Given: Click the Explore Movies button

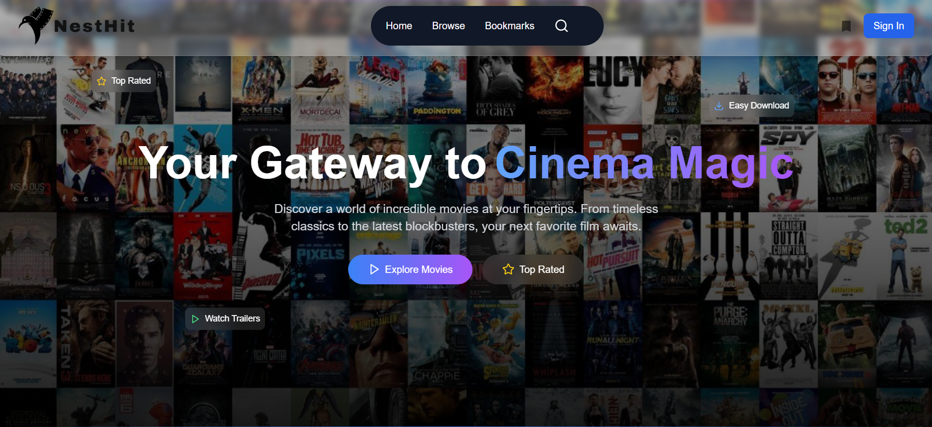Looking at the screenshot, I should tap(410, 269).
